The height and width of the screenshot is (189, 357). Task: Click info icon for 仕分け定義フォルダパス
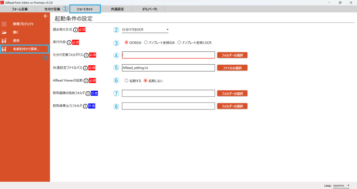point(86,55)
